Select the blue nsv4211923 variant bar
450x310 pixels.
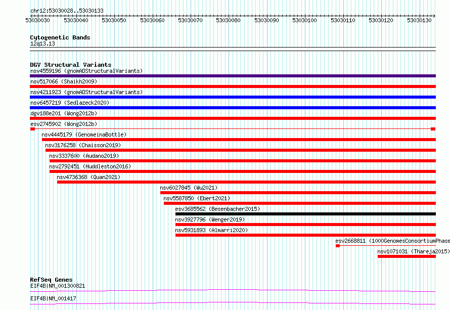pyautogui.click(x=233, y=97)
